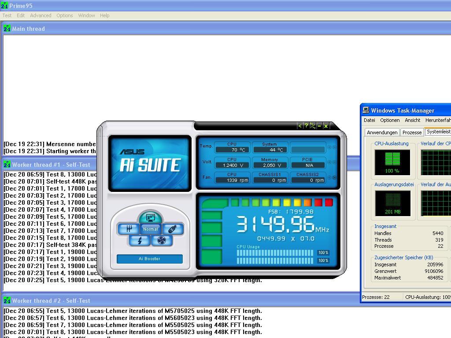Click the worker #2 log line for M5705025

pyautogui.click(x=133, y=311)
